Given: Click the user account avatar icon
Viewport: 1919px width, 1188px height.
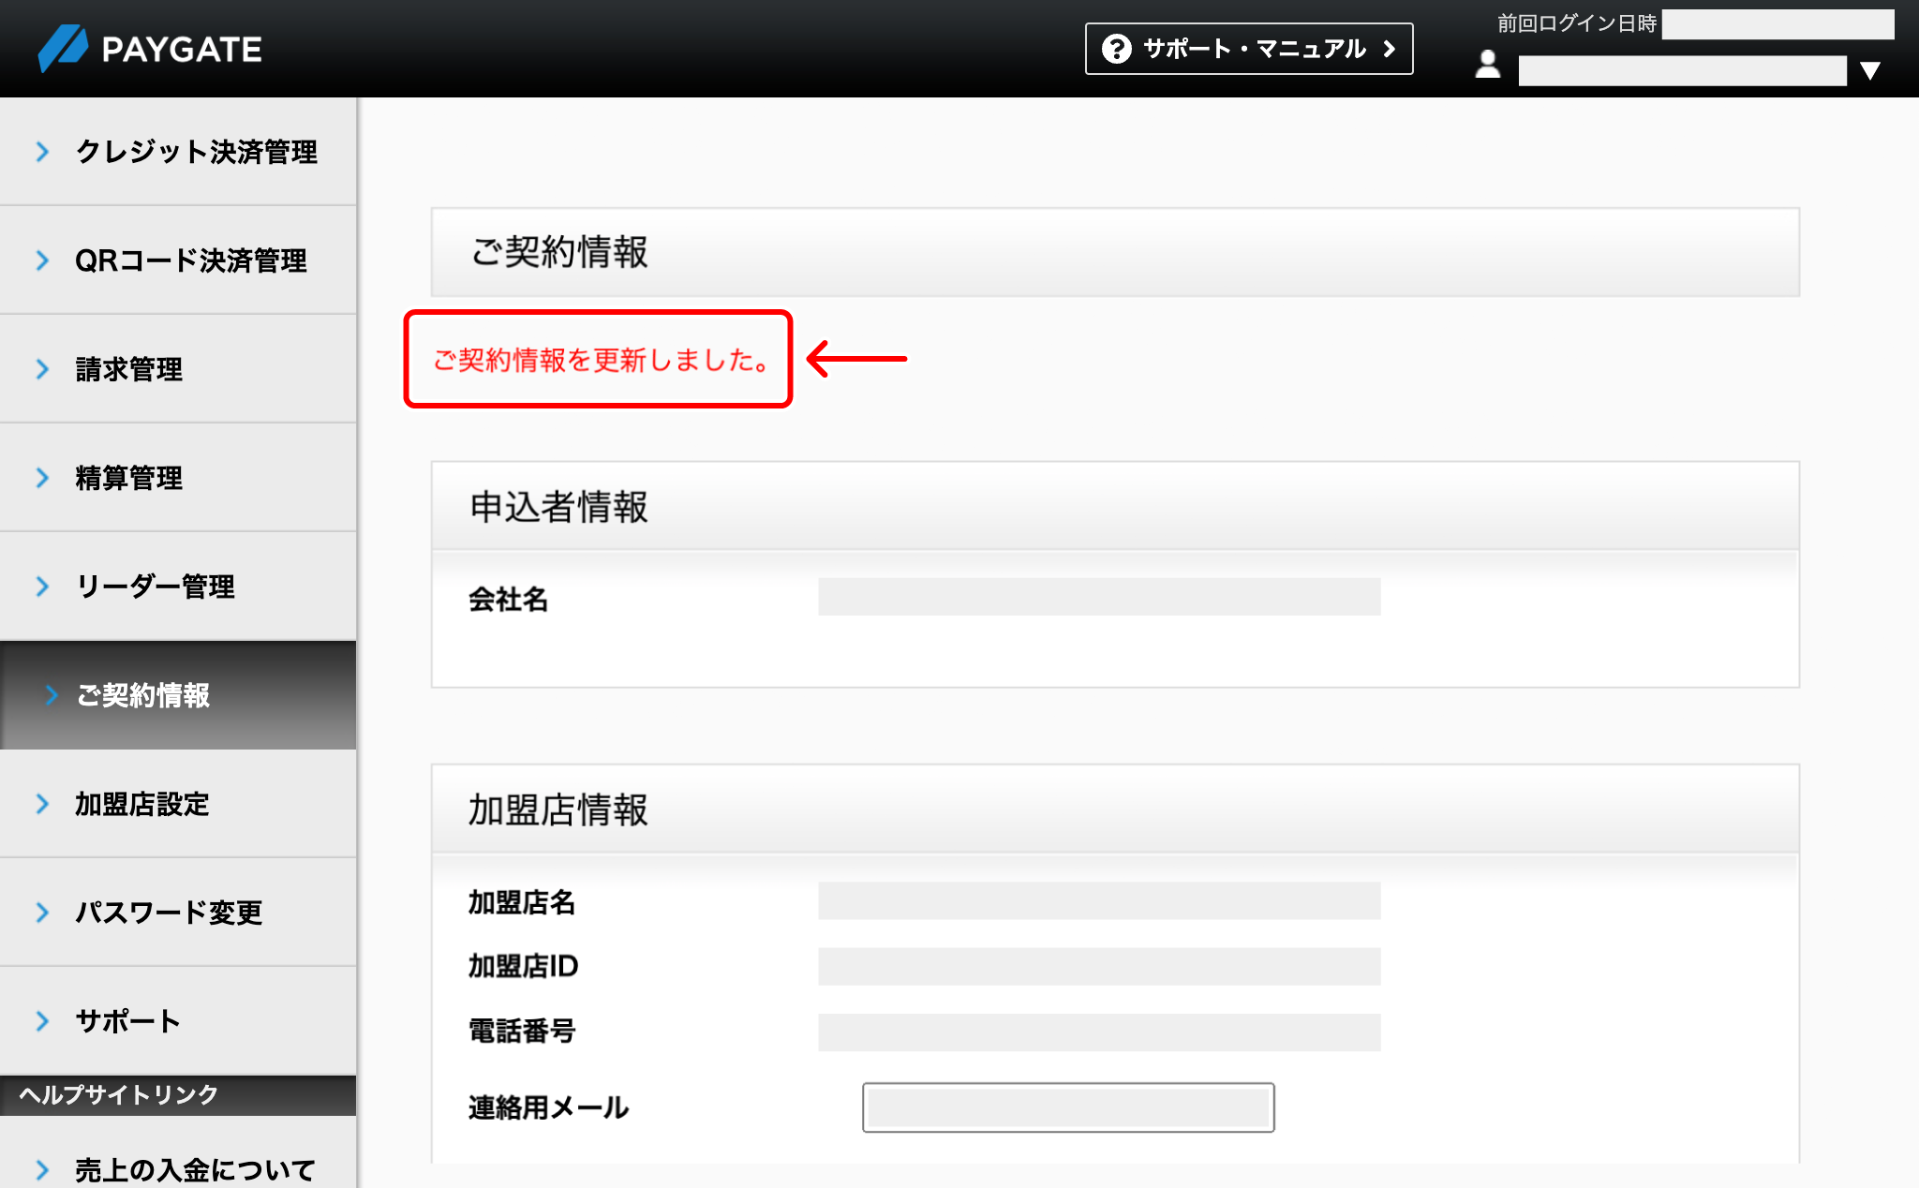Looking at the screenshot, I should (x=1488, y=65).
